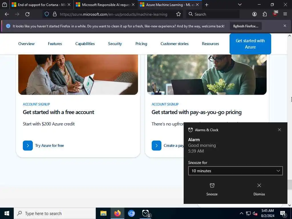Bookmark this page with the star icon
This screenshot has width=292, height=219.
(179, 14)
